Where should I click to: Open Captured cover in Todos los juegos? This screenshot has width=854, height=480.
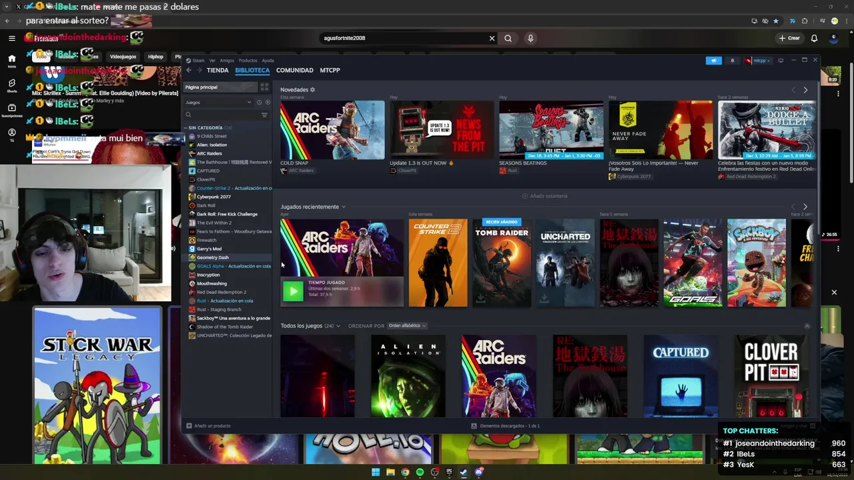[x=681, y=376]
